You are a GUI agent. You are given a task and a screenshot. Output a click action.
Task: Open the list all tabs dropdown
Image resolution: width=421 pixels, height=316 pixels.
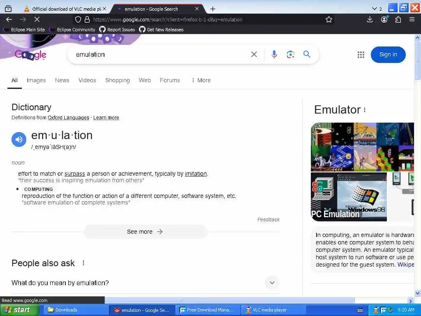tap(375, 9)
